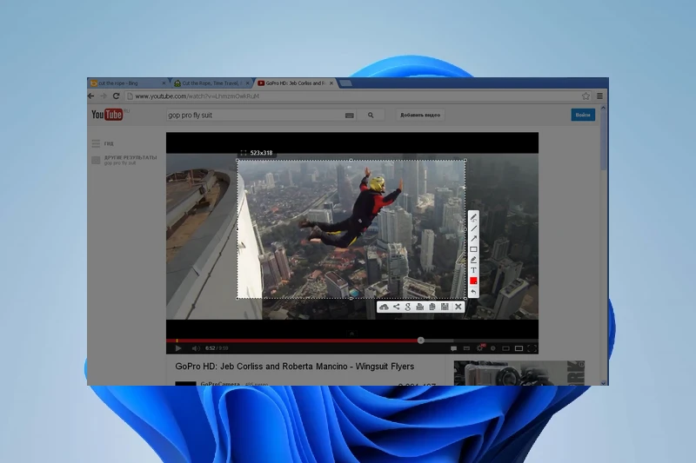Click the 523x318 selection size label

(257, 153)
